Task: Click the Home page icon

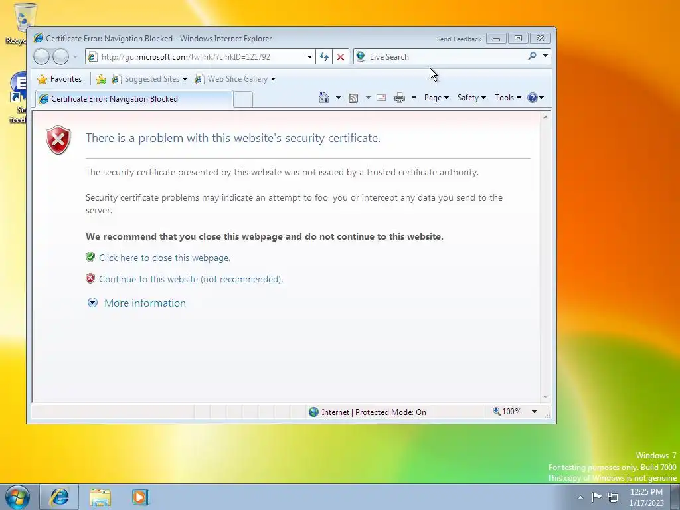Action: pos(324,98)
